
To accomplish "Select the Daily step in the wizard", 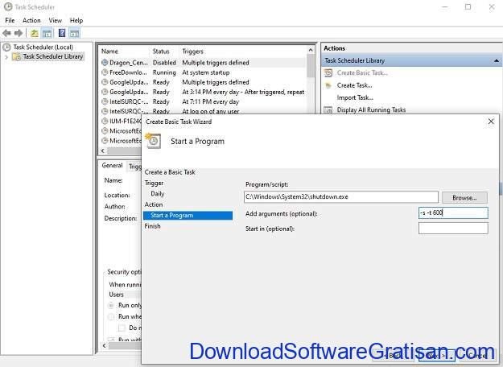I will pyautogui.click(x=158, y=194).
